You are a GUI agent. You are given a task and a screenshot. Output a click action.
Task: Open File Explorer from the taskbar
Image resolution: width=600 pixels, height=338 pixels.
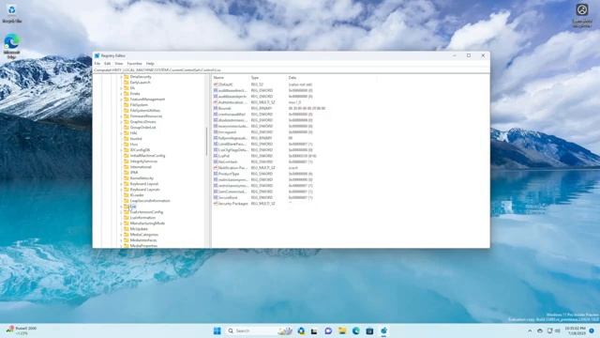[x=342, y=330]
